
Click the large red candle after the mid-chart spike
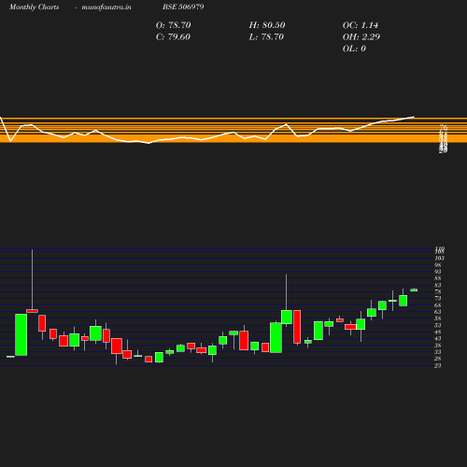click(297, 327)
